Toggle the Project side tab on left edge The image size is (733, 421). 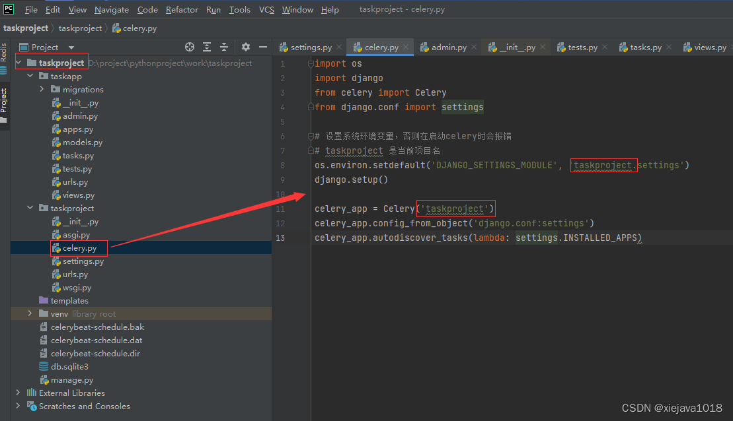pos(4,102)
